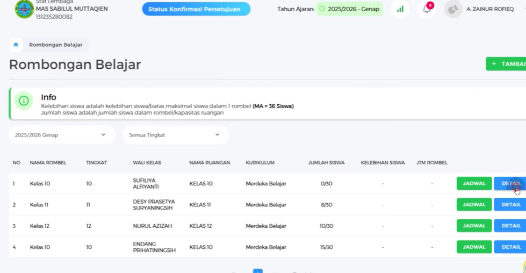The image size is (526, 273).
Task: Open Detail for Sufiliya Alfiyanti's class
Action: pos(510,183)
